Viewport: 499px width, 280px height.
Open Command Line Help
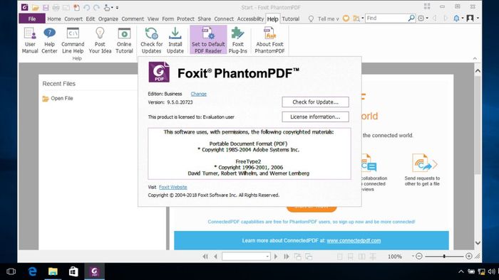pos(73,41)
